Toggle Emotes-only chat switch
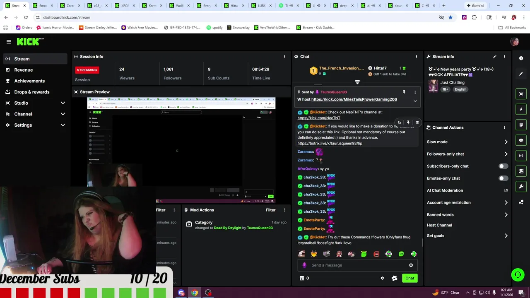530x298 pixels. (x=503, y=178)
